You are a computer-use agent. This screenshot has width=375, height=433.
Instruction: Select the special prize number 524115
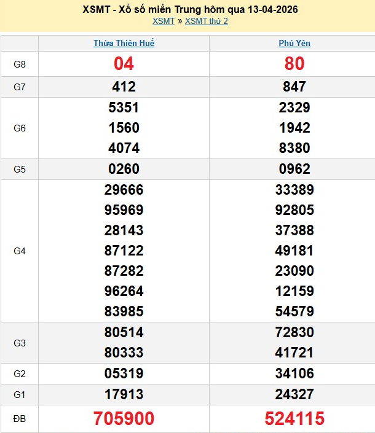(x=294, y=419)
